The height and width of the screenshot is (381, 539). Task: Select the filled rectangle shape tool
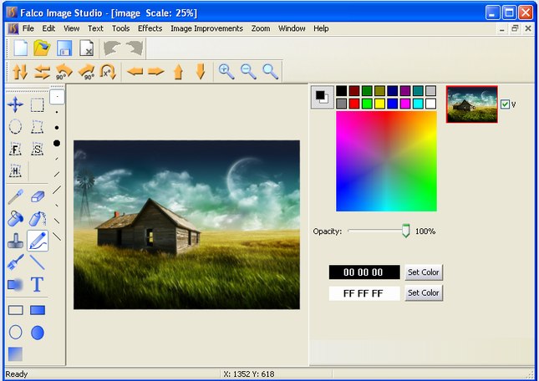click(38, 310)
